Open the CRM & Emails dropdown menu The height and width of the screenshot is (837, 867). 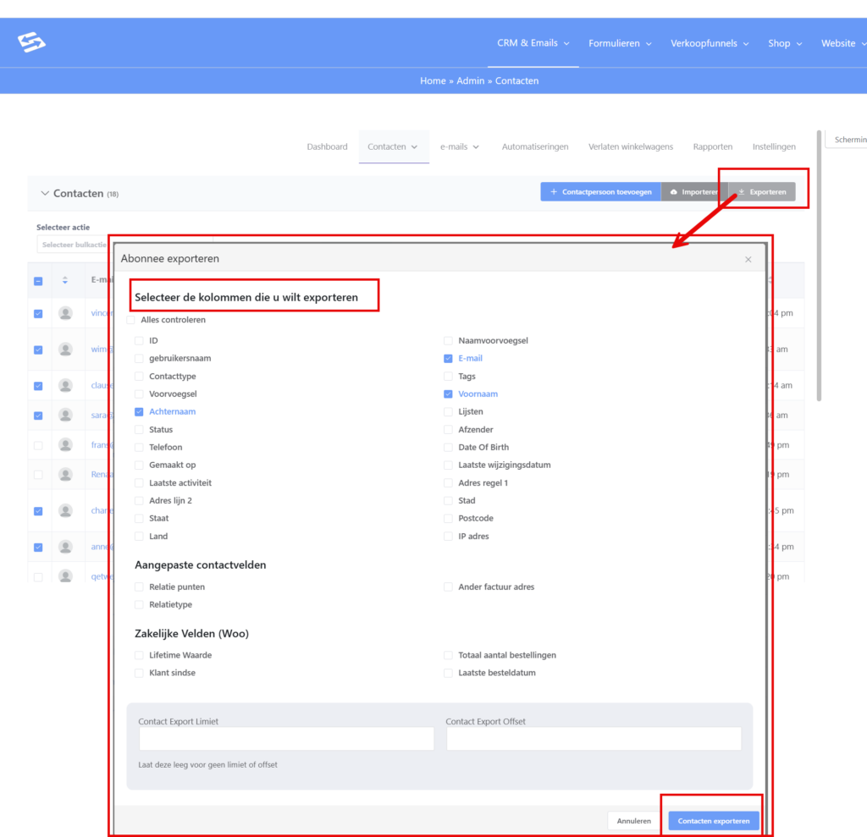tap(533, 43)
